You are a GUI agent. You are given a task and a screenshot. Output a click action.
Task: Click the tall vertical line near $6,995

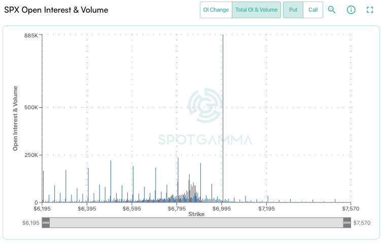[223, 116]
